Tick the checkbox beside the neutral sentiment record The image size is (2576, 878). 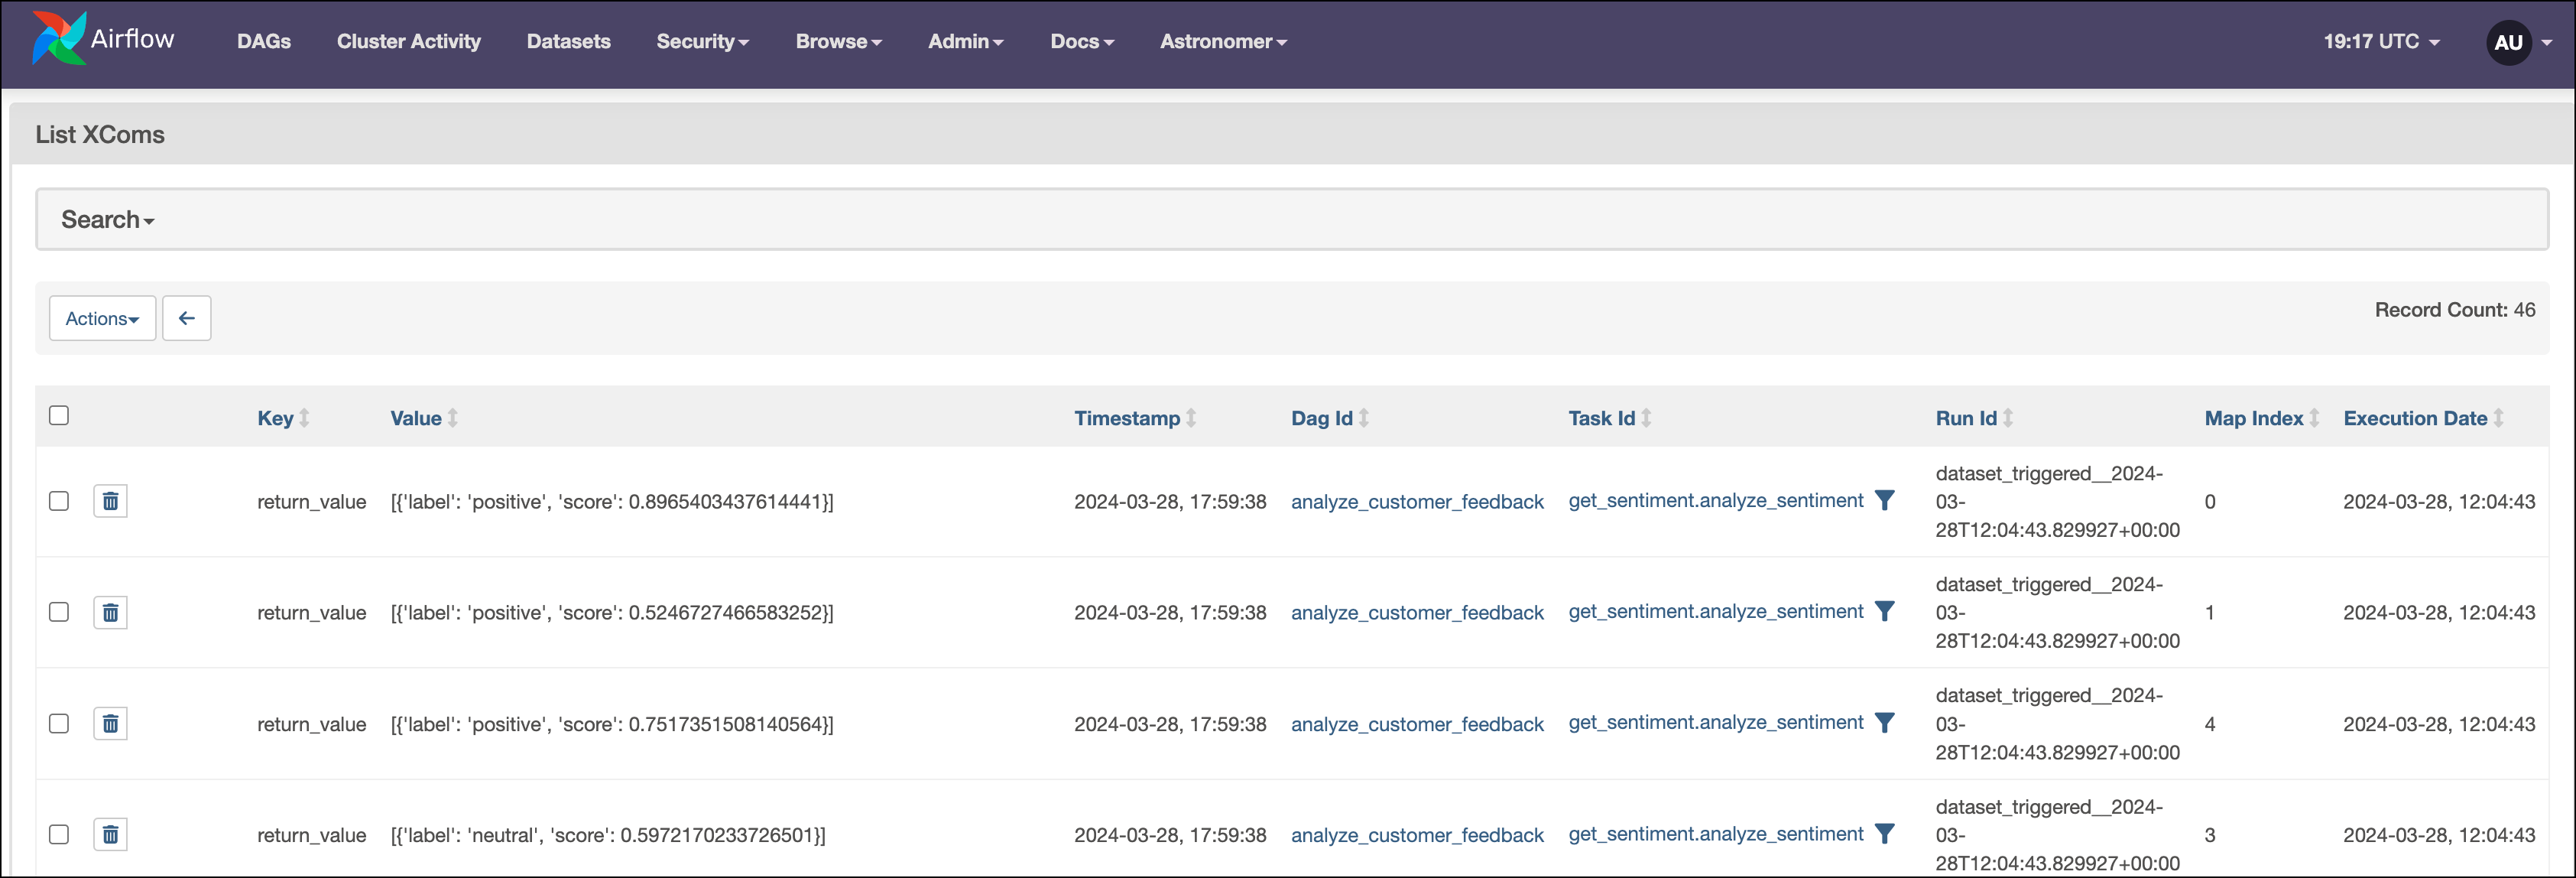(x=59, y=834)
